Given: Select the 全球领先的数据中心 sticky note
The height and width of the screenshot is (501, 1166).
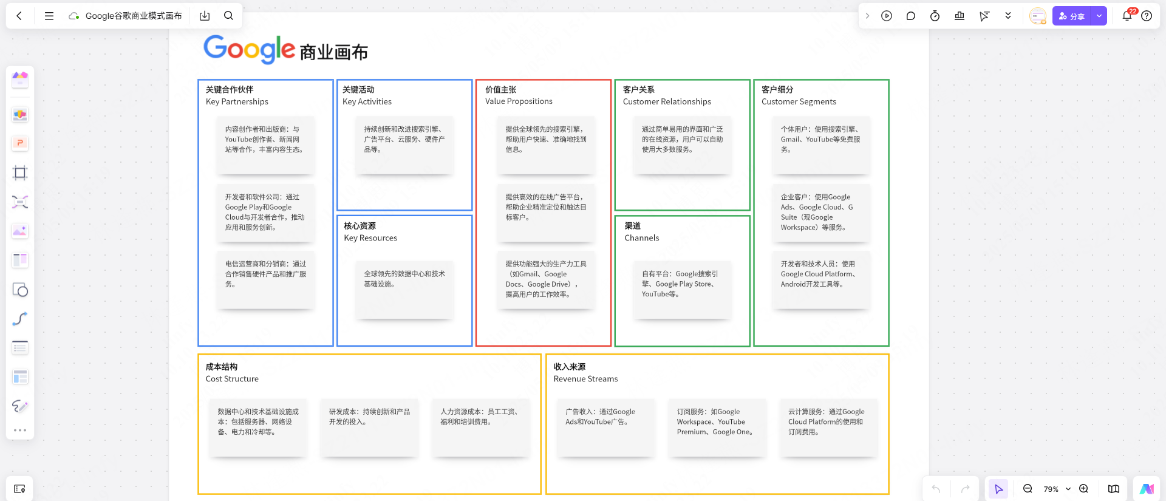Looking at the screenshot, I should click(x=404, y=290).
